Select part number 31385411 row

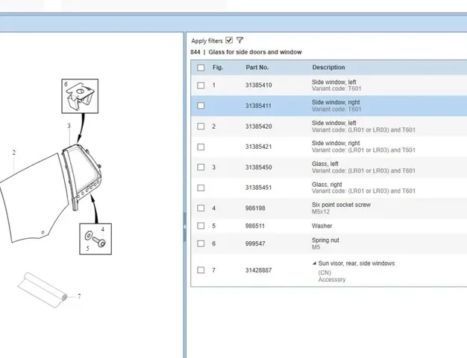259,106
